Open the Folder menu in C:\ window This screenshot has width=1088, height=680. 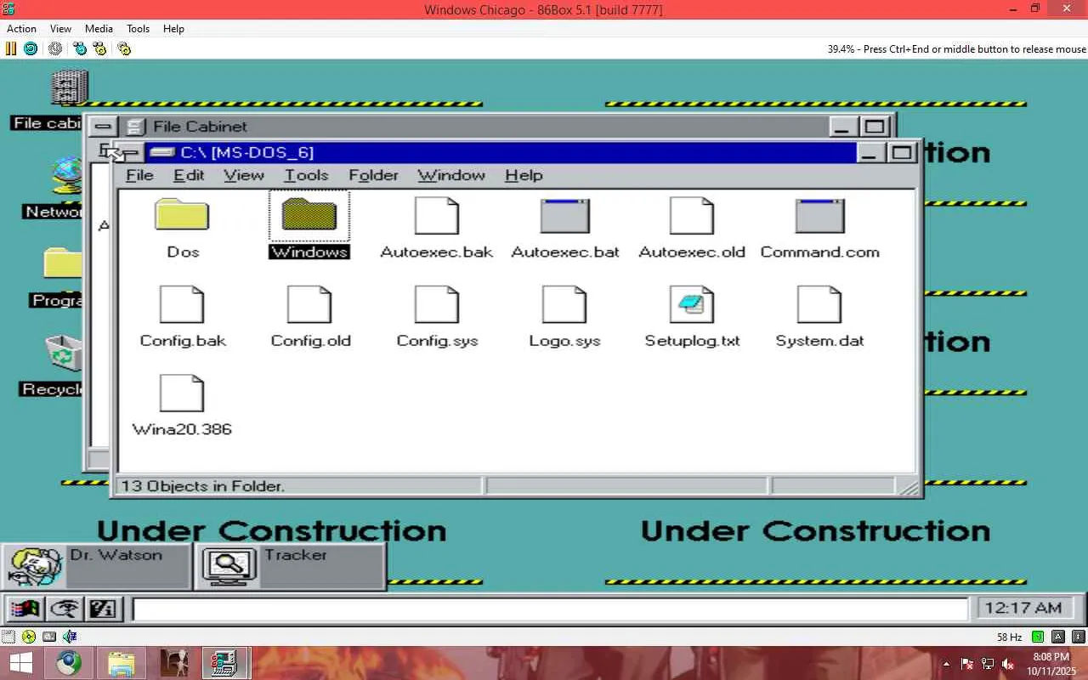pyautogui.click(x=373, y=175)
